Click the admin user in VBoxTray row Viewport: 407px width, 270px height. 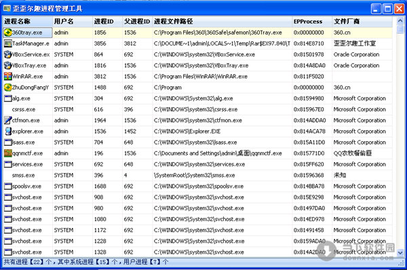pyautogui.click(x=61, y=65)
